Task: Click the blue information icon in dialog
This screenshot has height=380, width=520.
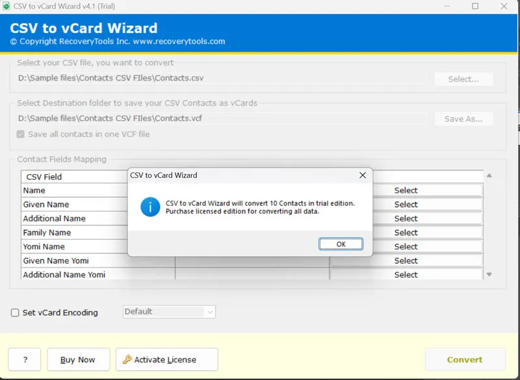Action: click(x=150, y=207)
